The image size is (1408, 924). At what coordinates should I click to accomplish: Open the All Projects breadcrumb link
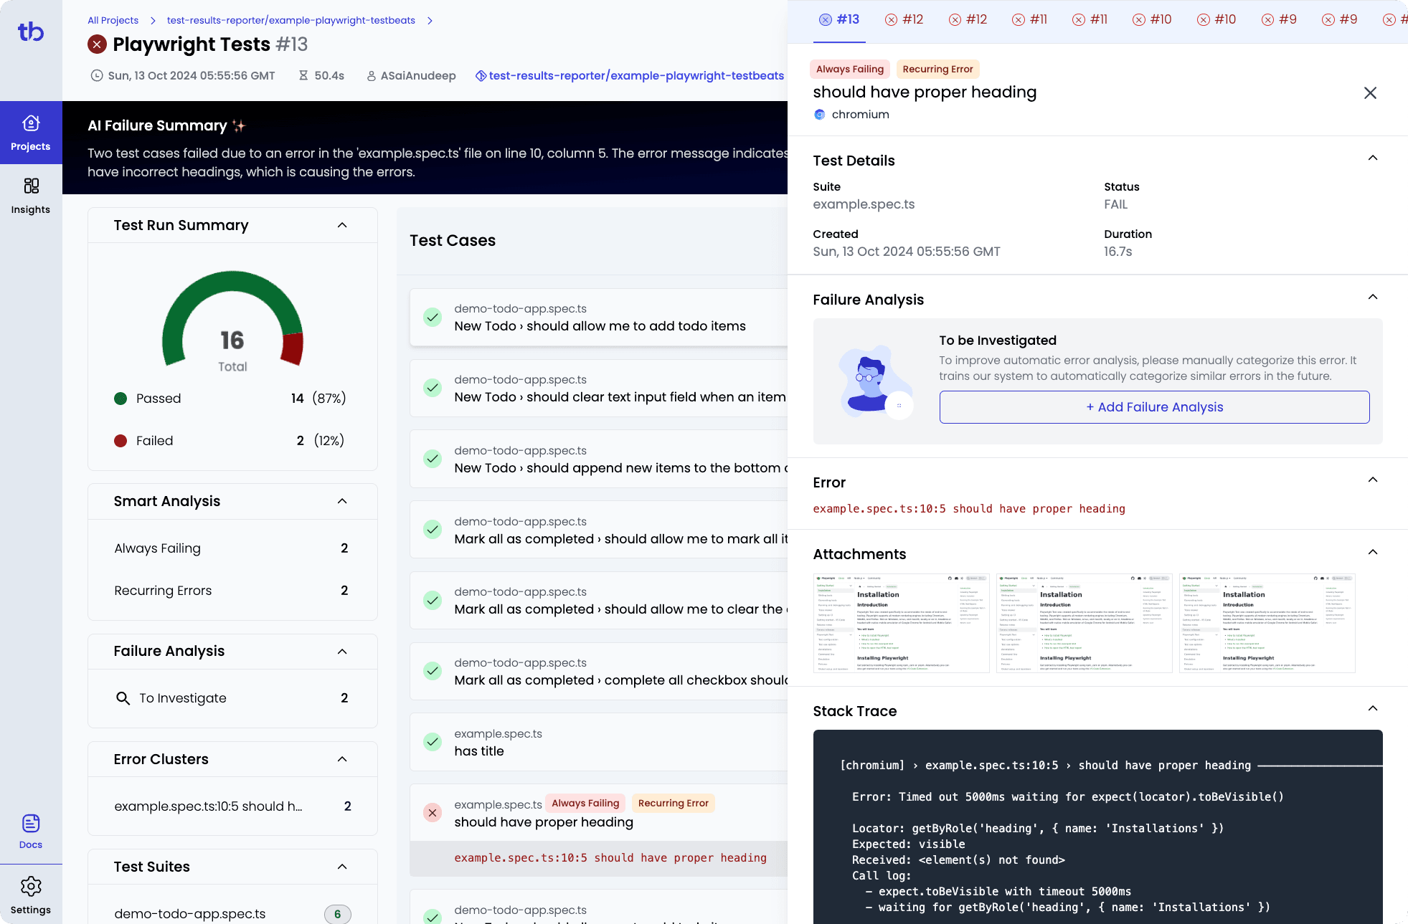click(113, 20)
